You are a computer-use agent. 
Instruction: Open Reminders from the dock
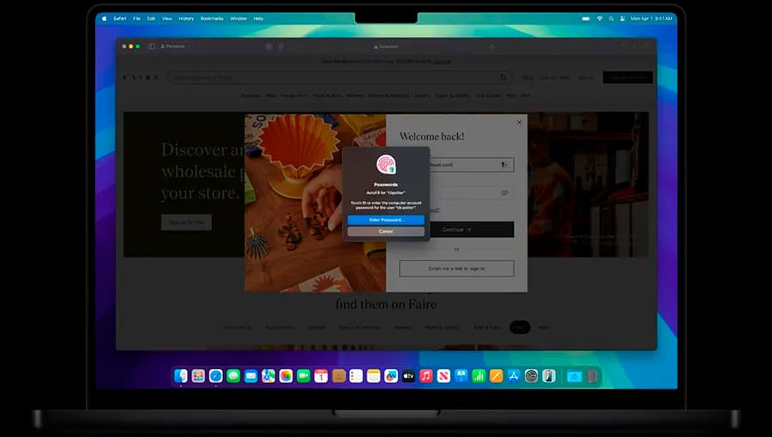coord(356,376)
